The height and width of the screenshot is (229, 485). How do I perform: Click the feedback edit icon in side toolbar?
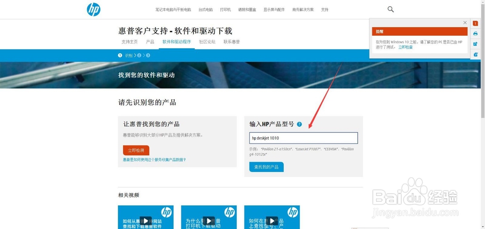(475, 54)
